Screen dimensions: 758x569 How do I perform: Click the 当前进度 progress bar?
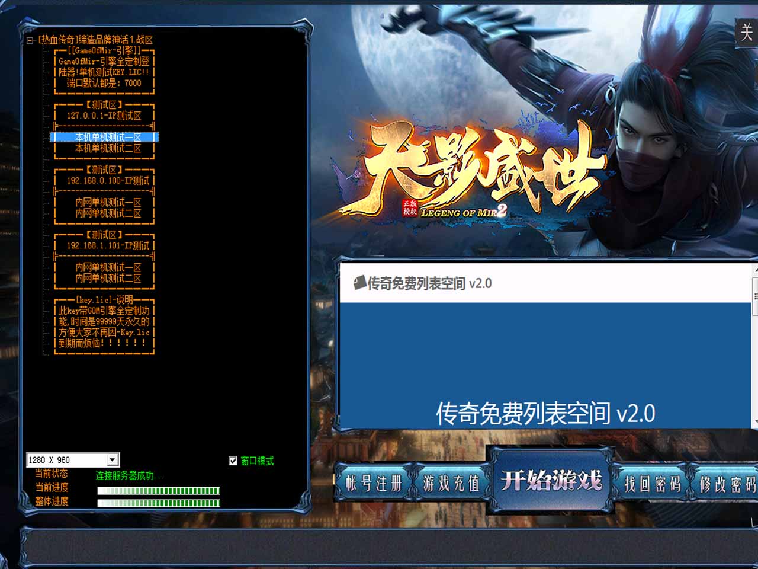(x=159, y=490)
